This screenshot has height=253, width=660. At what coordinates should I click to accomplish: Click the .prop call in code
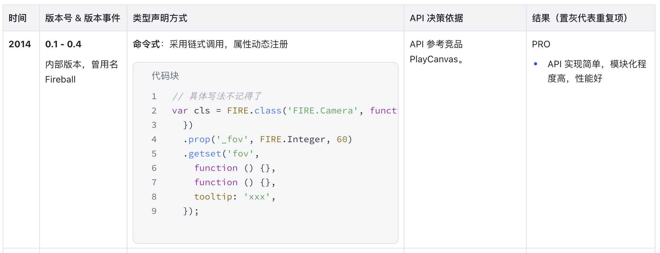(x=197, y=139)
